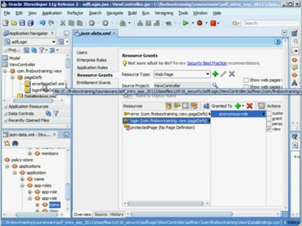
Task: Check the grant action checkbox
Action: (x=269, y=119)
